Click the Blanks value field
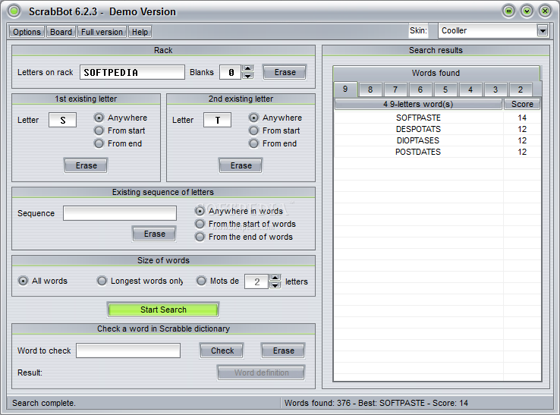This screenshot has height=415, width=560. coord(231,72)
